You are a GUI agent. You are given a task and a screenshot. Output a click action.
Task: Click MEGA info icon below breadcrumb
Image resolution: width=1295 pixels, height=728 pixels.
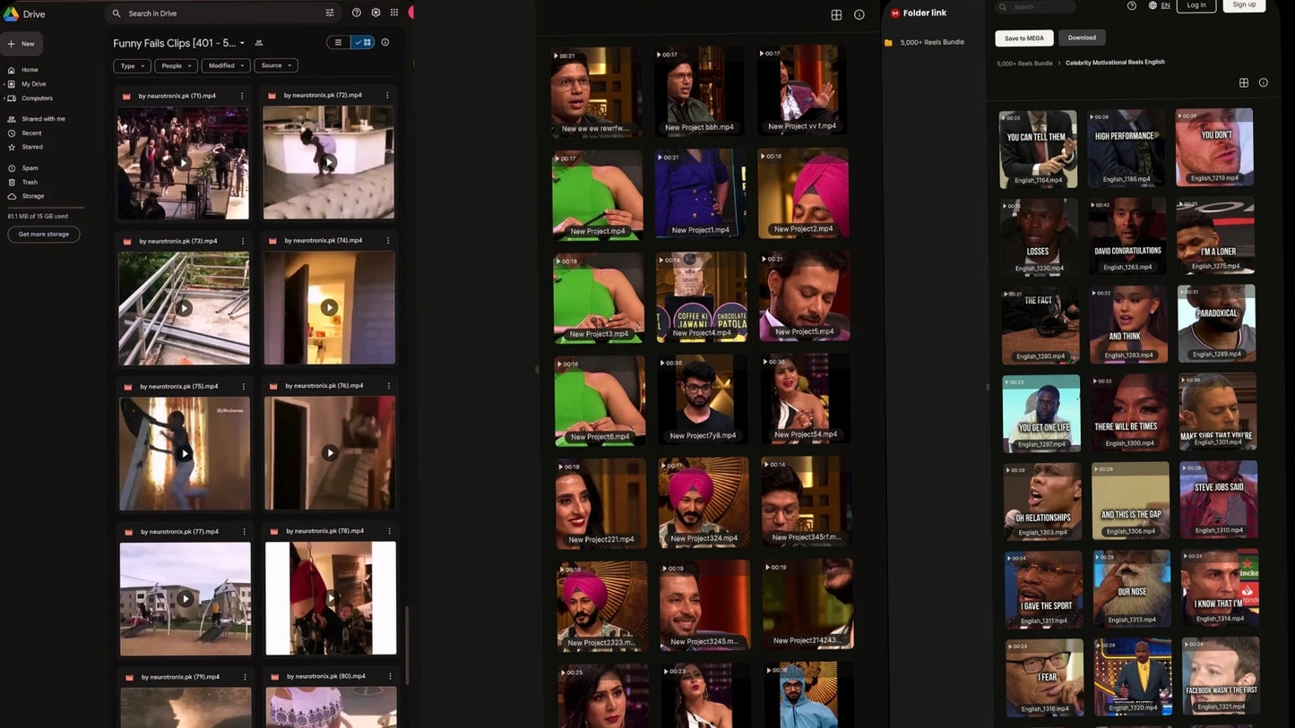point(1264,82)
